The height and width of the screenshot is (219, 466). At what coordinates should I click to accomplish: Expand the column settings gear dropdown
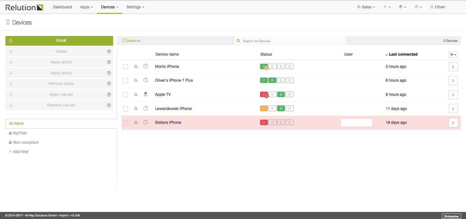coord(453,55)
